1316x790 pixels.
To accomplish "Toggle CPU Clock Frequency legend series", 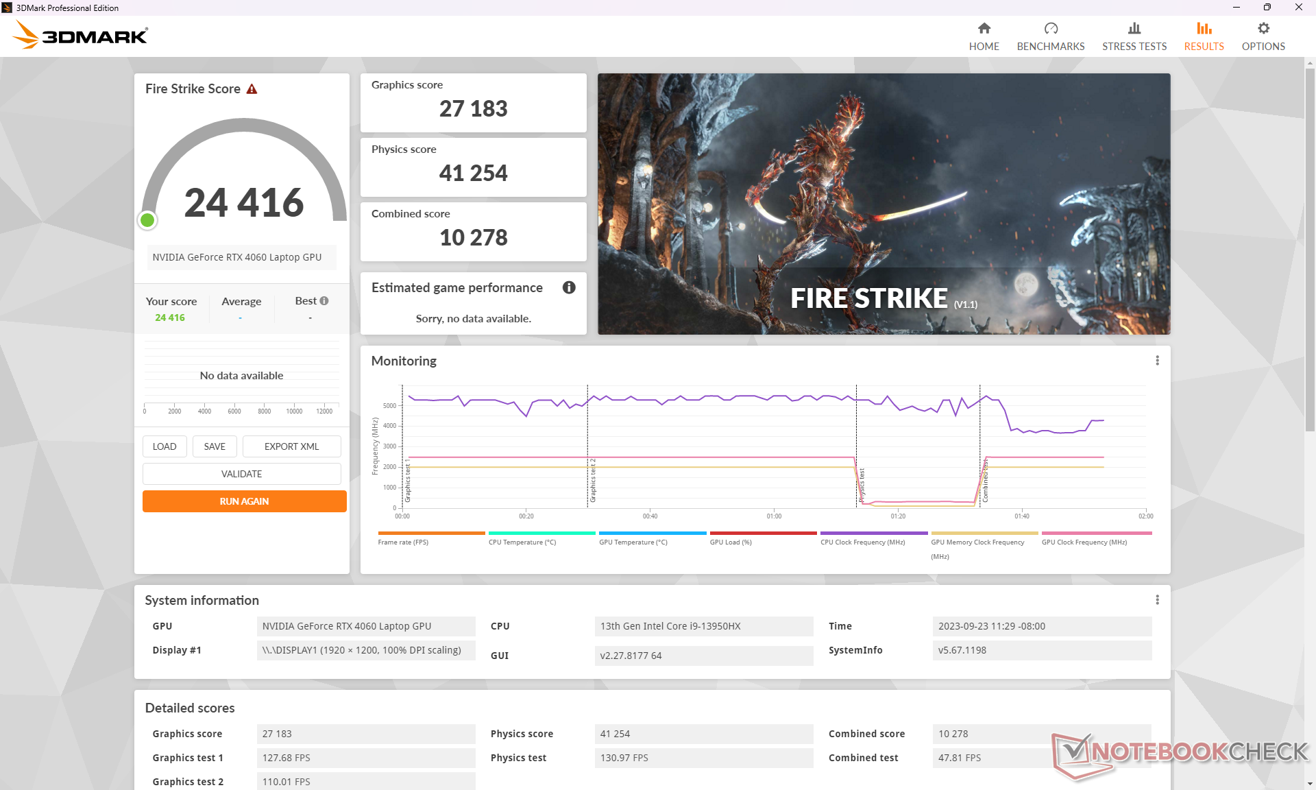I will [862, 542].
